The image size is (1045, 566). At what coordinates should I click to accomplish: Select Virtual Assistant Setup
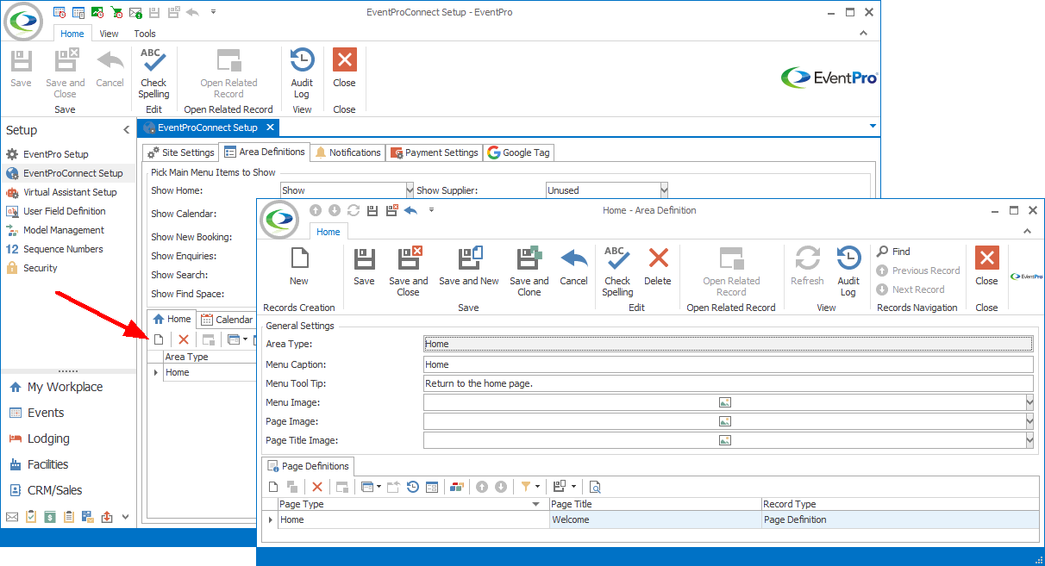[x=70, y=192]
